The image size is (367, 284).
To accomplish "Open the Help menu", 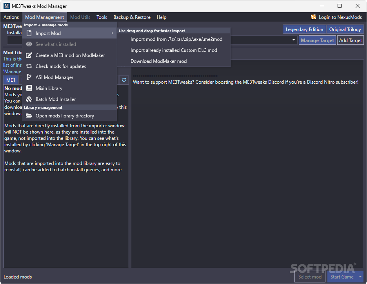I will pos(162,17).
